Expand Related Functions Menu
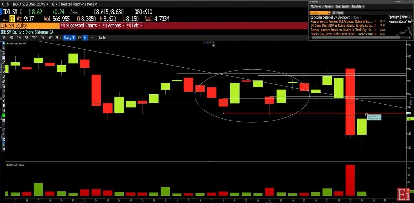The height and width of the screenshot is (203, 414). pyautogui.click(x=80, y=4)
